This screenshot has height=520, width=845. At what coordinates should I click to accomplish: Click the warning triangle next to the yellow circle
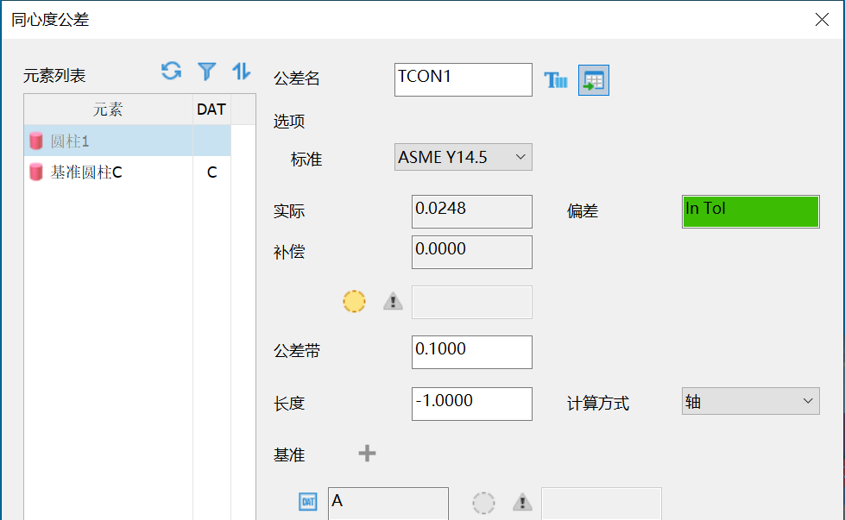393,301
